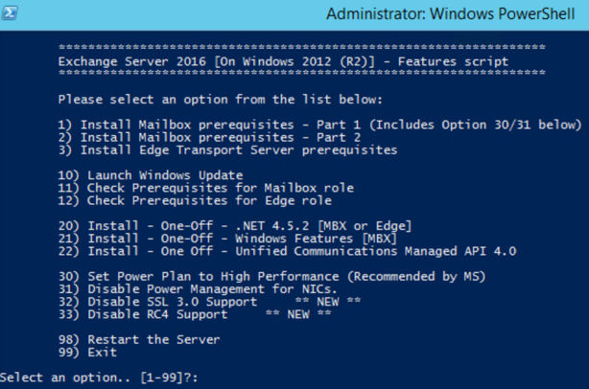Click '98) Restart the Server' line
589x389 pixels.
click(139, 339)
